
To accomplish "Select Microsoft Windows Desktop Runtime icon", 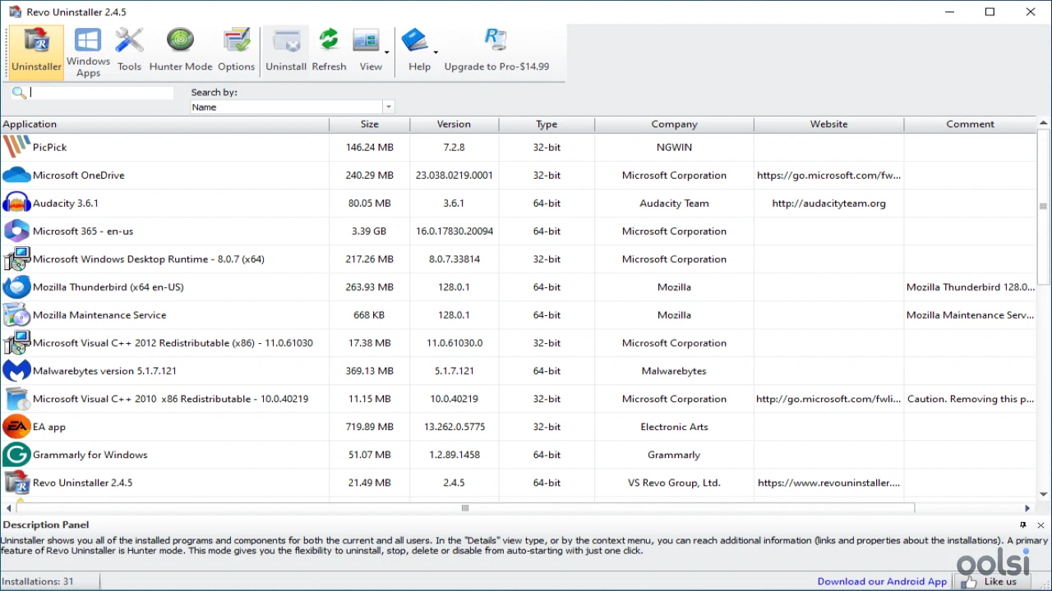I will [16, 259].
